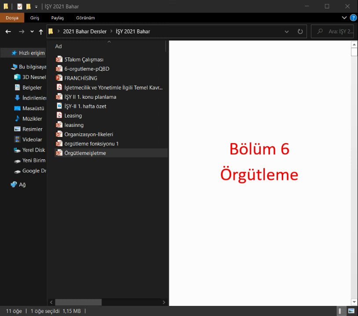358x316 pixels.
Task: Click the Leasing PDF icon
Action: tap(59, 115)
